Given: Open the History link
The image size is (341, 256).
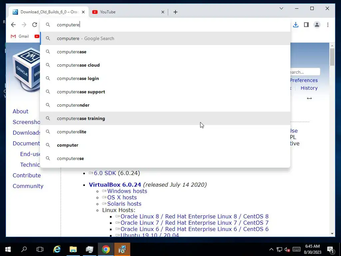Looking at the screenshot, I should point(309,88).
